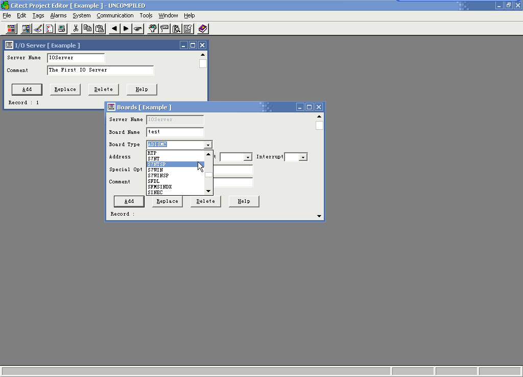This screenshot has width=523, height=377.
Task: Click the Board Type list scrollbar thumb
Action: tap(208, 175)
